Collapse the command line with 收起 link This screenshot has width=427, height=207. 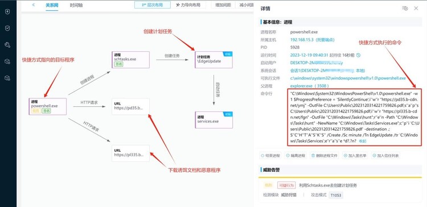pyautogui.click(x=363, y=141)
